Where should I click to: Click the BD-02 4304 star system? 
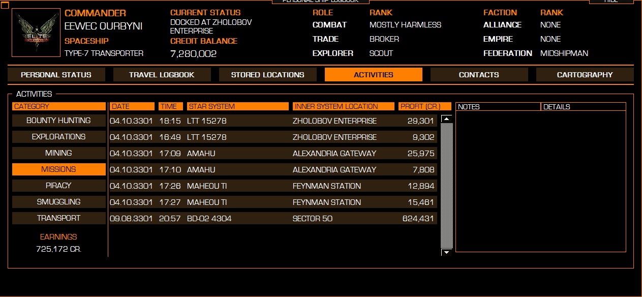pos(209,219)
